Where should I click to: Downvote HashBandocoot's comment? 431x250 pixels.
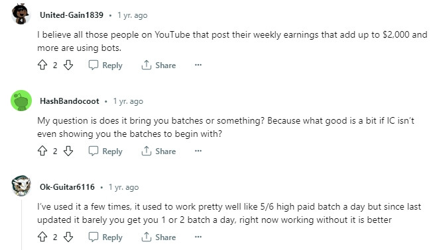click(x=68, y=151)
